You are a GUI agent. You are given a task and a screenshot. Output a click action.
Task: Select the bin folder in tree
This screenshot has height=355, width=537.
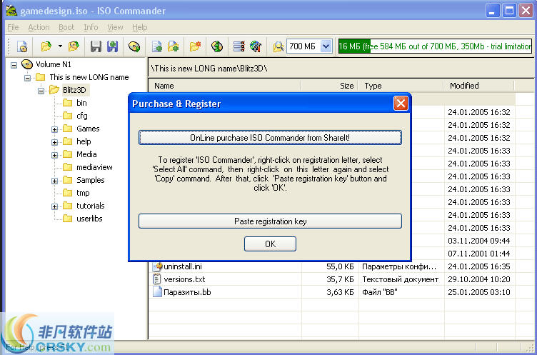coord(81,103)
